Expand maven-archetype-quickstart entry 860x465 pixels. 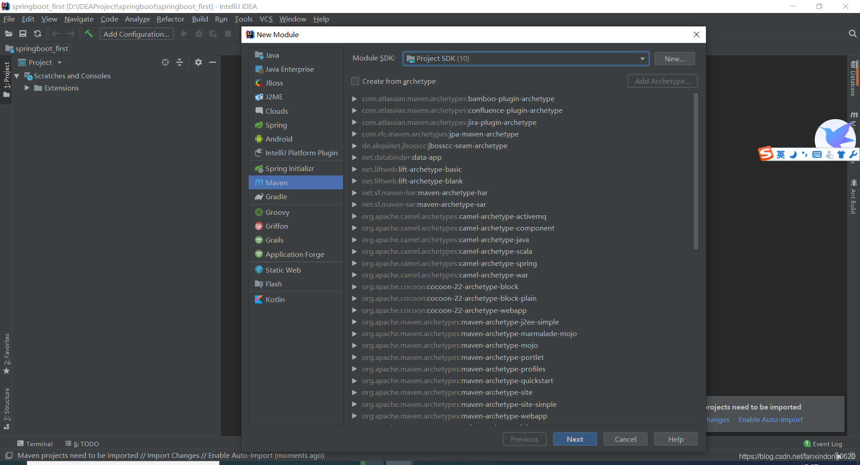click(x=354, y=380)
